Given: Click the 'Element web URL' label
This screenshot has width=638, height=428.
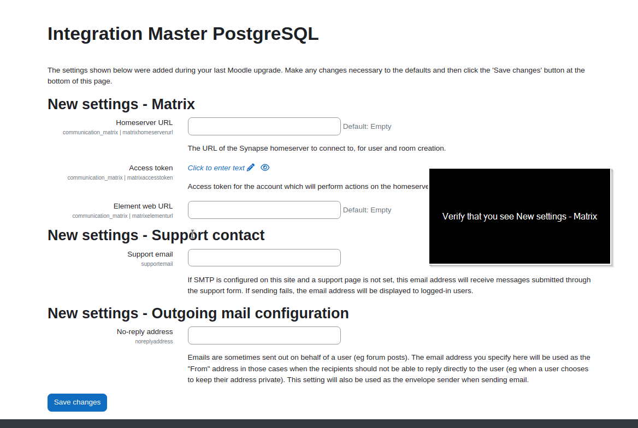Looking at the screenshot, I should click(x=143, y=206).
